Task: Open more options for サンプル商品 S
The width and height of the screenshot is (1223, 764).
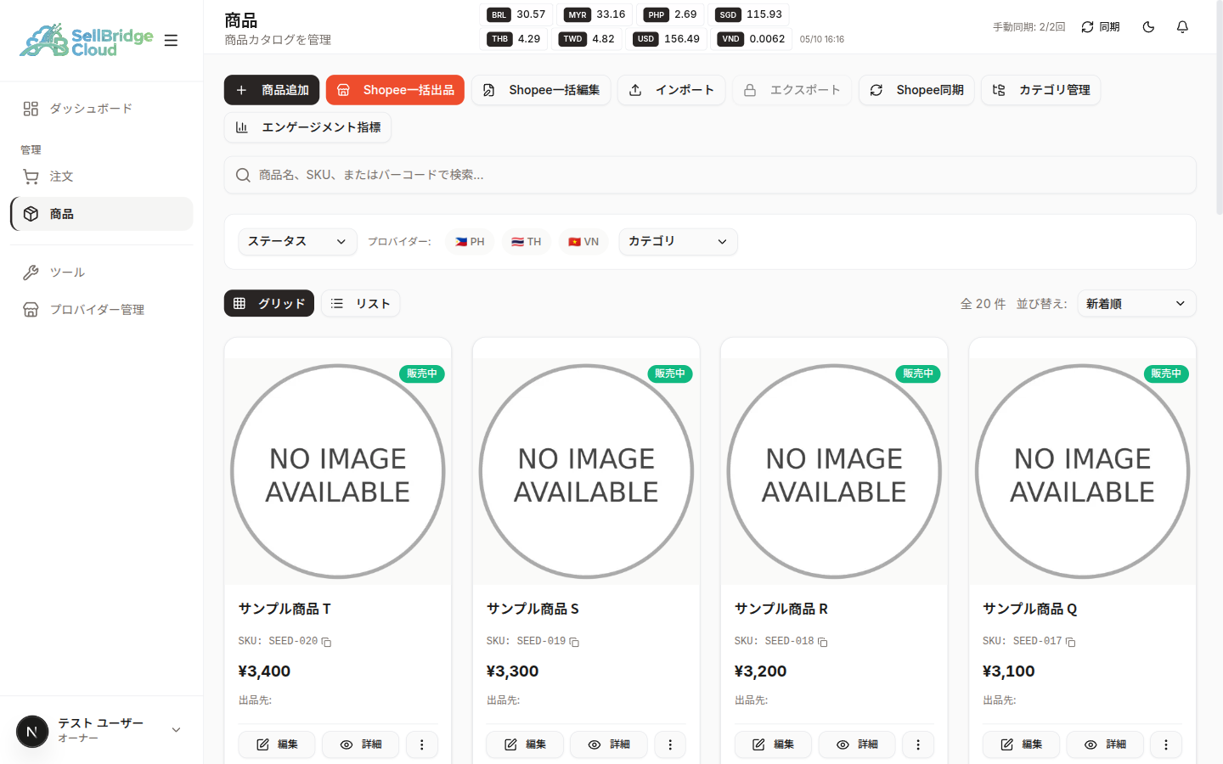Action: tap(670, 744)
